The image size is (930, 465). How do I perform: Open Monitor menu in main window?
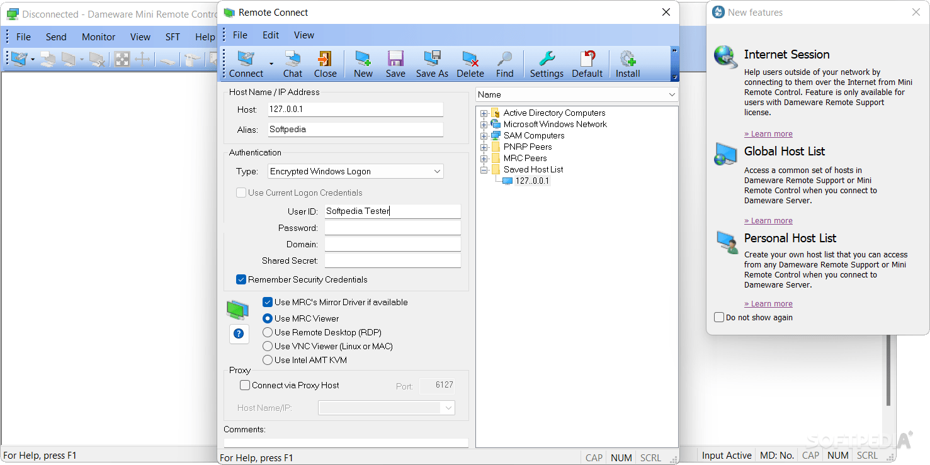pos(99,37)
